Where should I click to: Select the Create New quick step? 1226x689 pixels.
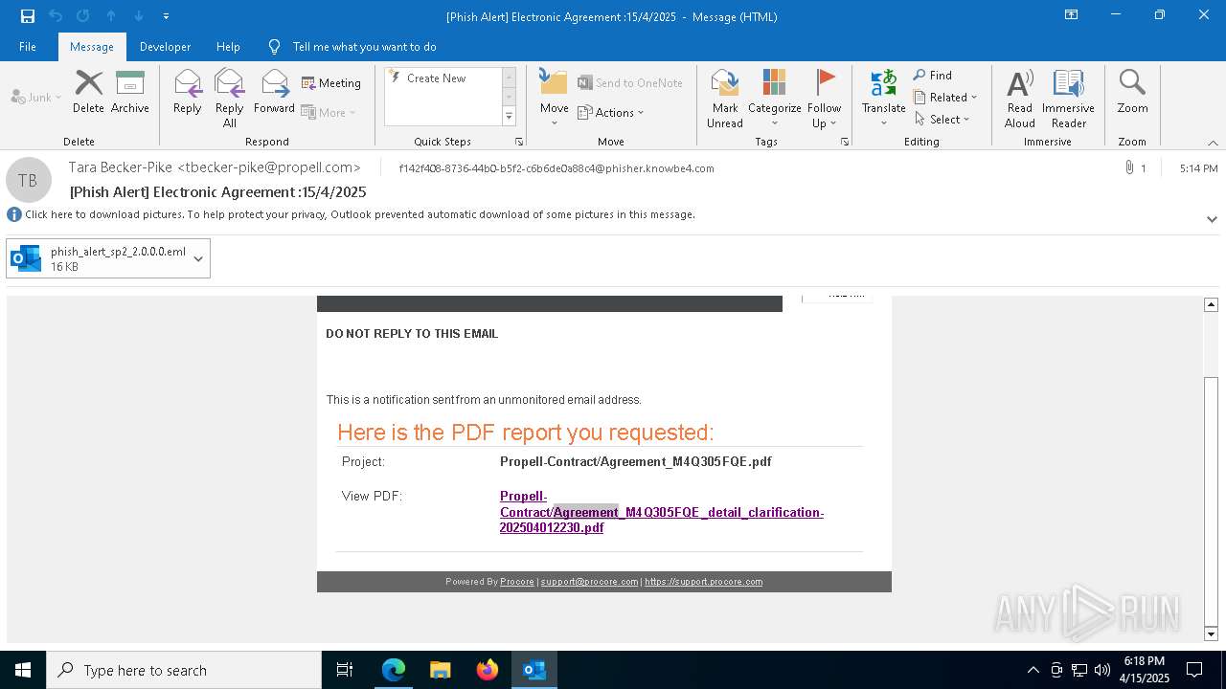[x=436, y=78]
